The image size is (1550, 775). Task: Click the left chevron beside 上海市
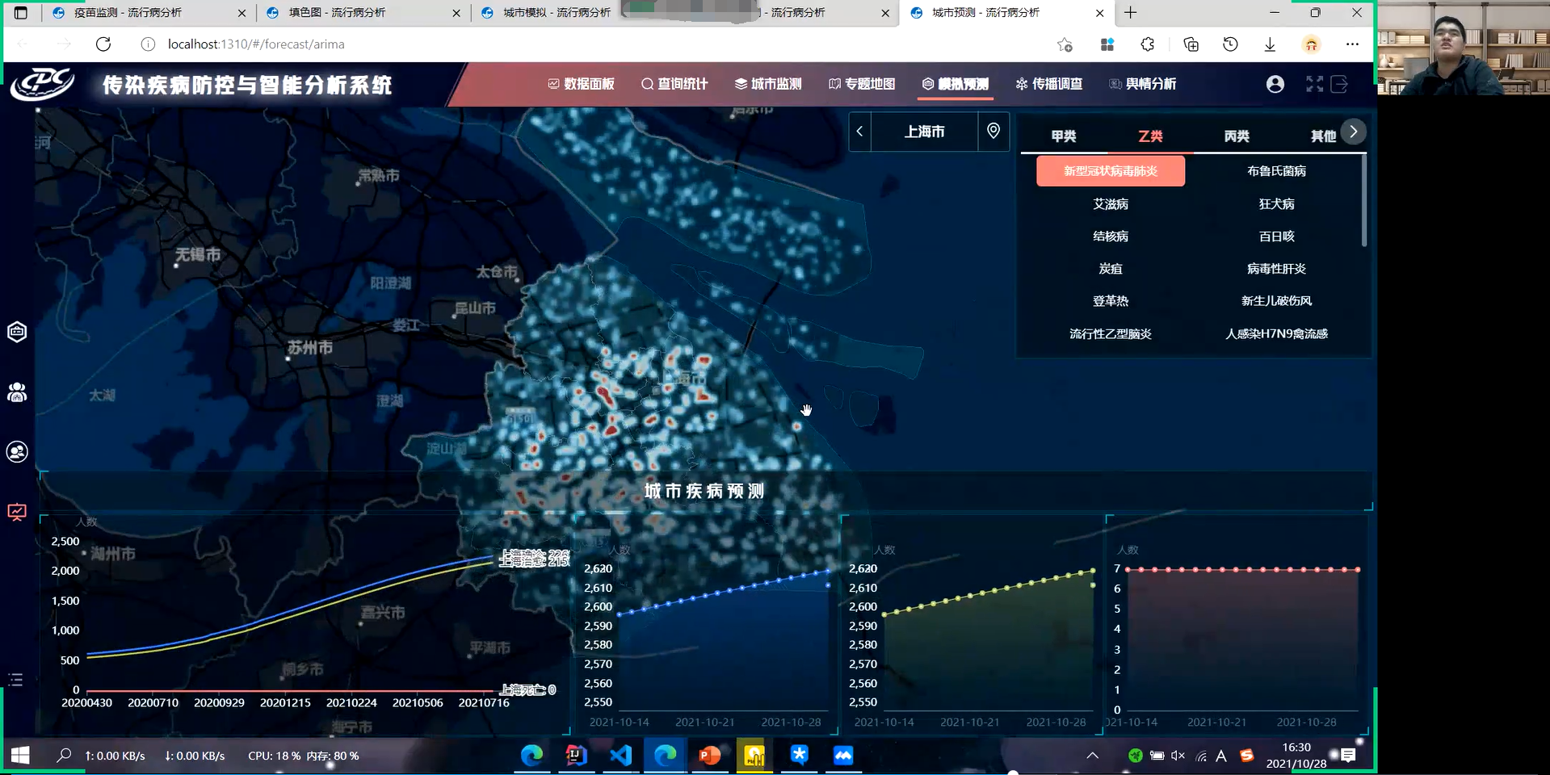pos(860,132)
